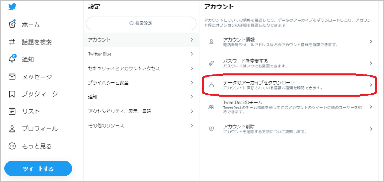Open データのアーカイブをダウンロード row chevron
The height and width of the screenshot is (182, 384).
(x=371, y=85)
